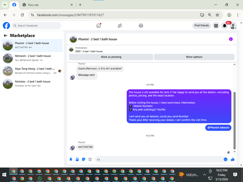Open the Facebook logo home link
This screenshot has width=243, height=182.
(6, 26)
